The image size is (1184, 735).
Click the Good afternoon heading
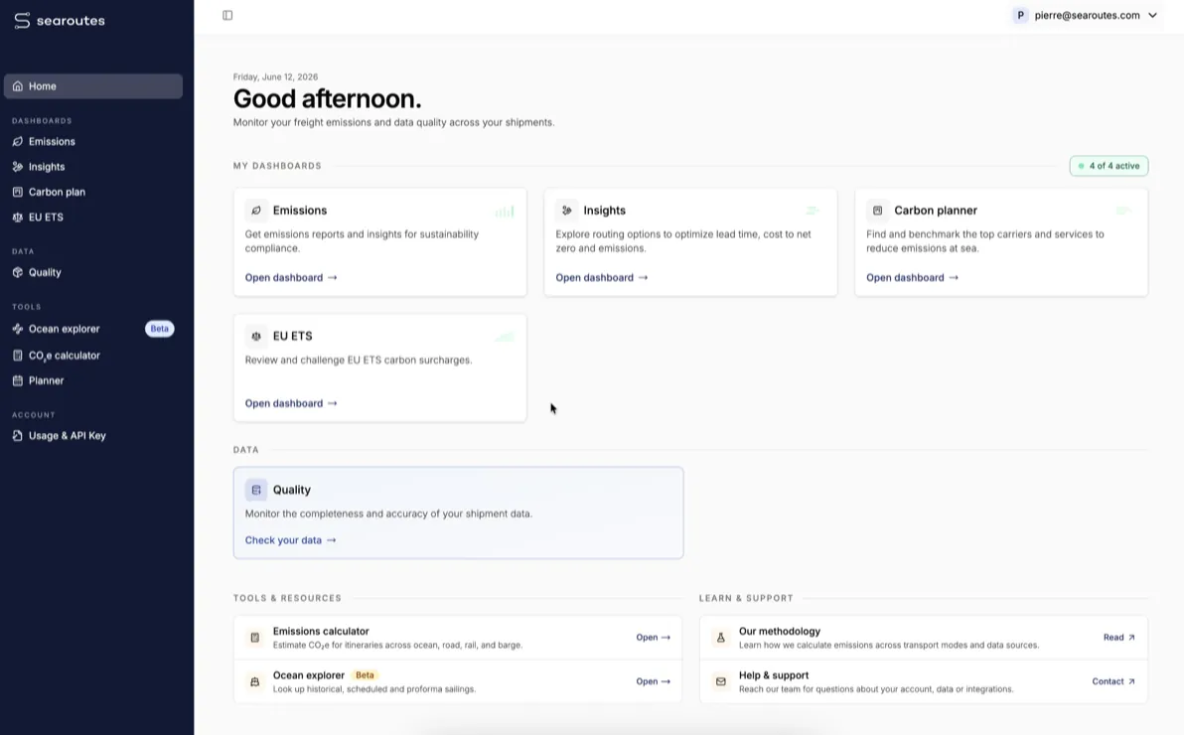327,99
